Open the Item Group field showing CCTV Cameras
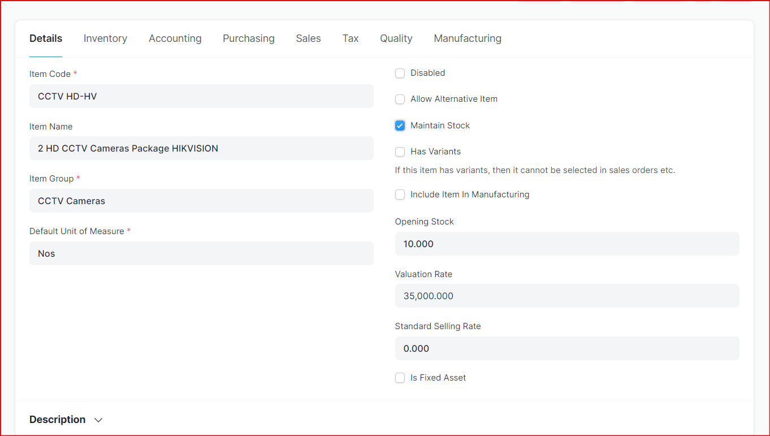 201,201
